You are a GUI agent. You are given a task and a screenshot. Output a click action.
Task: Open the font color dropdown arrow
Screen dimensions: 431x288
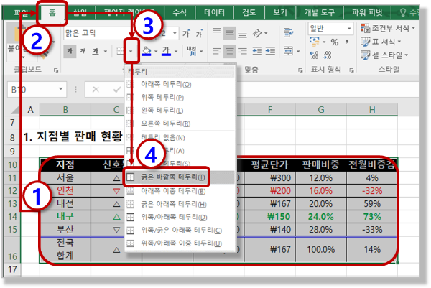tap(176, 51)
